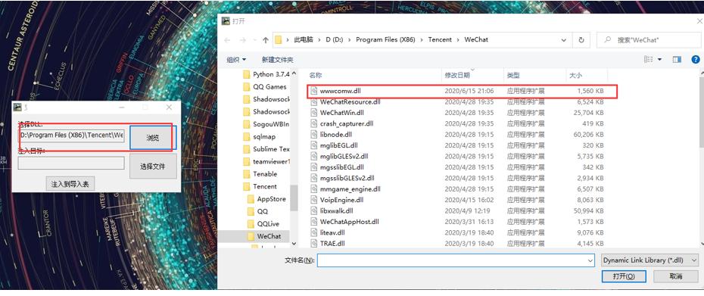Click the QQLive folder icon
This screenshot has height=296, width=704.
[x=251, y=223]
